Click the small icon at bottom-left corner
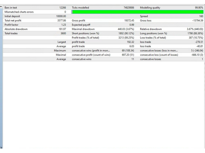 tap(1, 148)
